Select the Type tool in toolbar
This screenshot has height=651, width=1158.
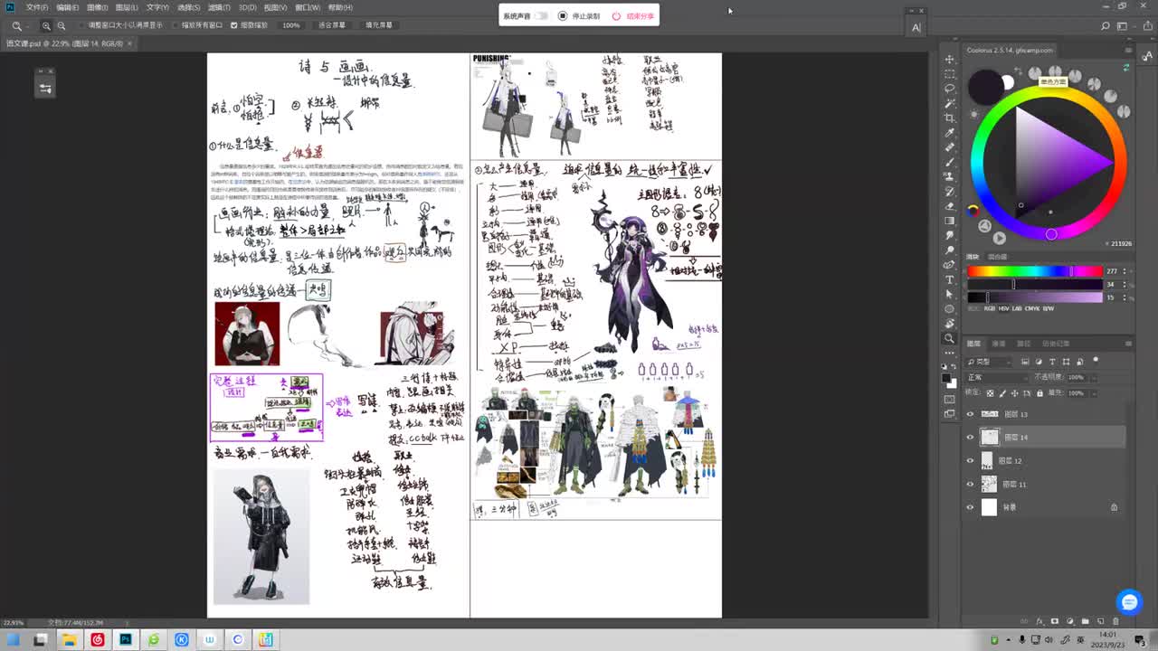pyautogui.click(x=949, y=279)
